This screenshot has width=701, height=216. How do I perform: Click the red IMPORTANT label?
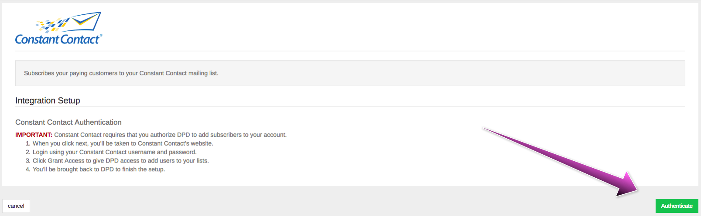(34, 135)
